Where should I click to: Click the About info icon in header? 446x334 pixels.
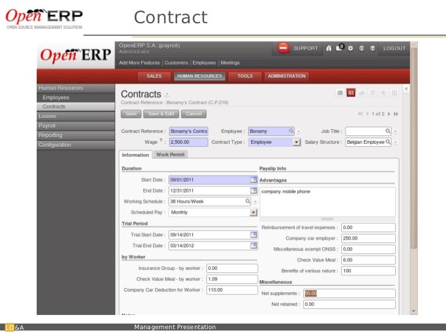pos(361,48)
